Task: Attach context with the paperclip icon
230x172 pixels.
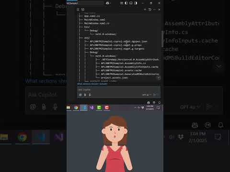Action: [x=85, y=95]
